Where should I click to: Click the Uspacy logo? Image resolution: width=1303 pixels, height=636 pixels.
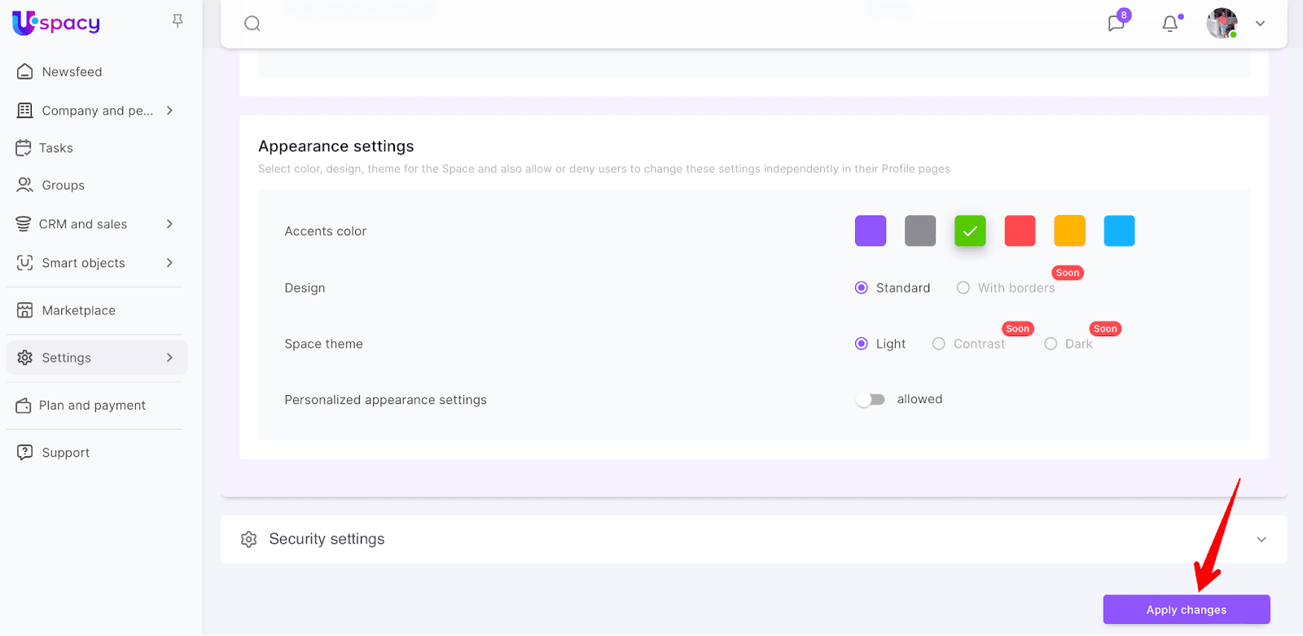click(x=56, y=23)
